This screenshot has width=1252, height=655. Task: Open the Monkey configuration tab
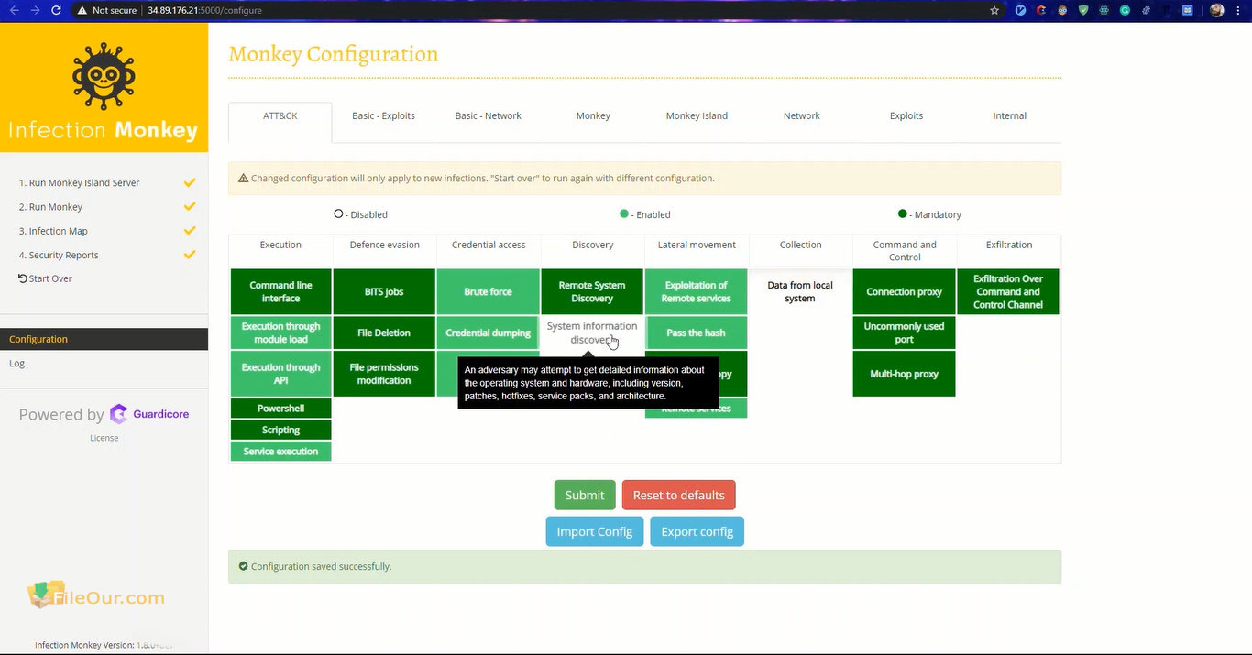(x=593, y=116)
